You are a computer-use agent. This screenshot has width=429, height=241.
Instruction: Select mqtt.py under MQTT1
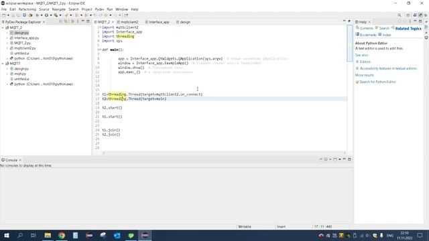coord(20,74)
